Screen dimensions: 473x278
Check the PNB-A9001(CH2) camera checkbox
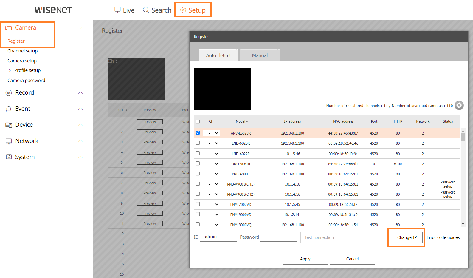point(198,194)
